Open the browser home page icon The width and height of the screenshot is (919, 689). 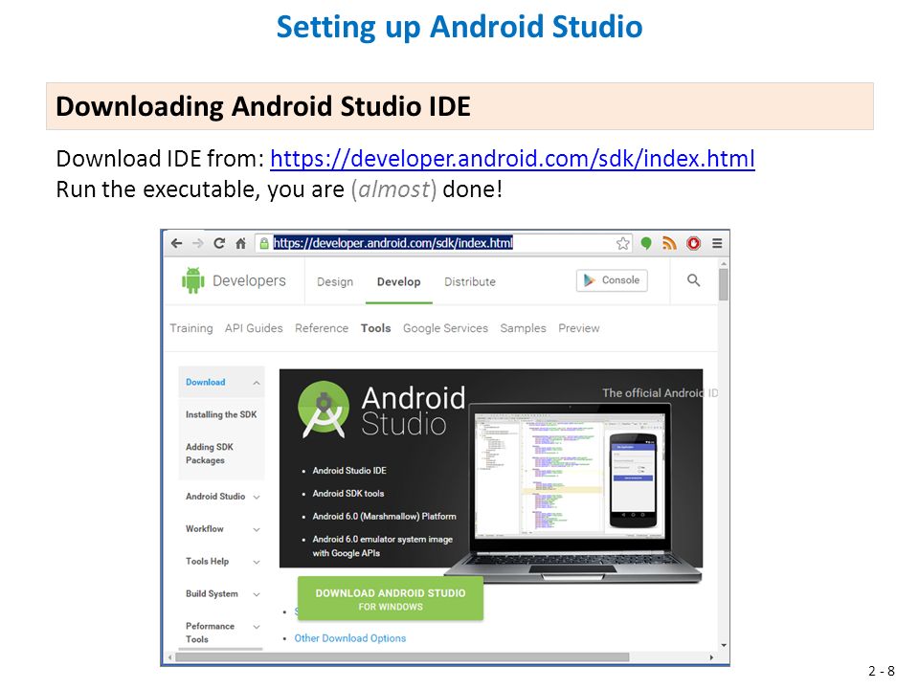(241, 243)
